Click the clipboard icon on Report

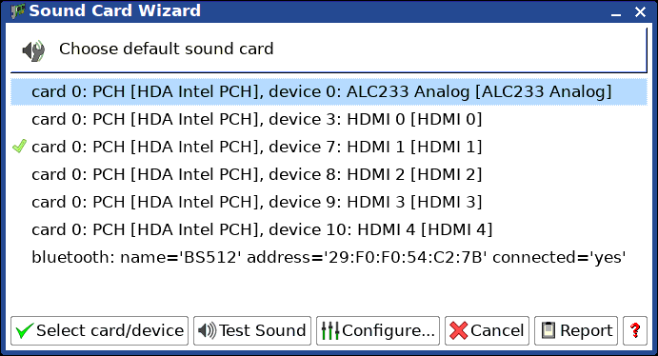click(548, 330)
